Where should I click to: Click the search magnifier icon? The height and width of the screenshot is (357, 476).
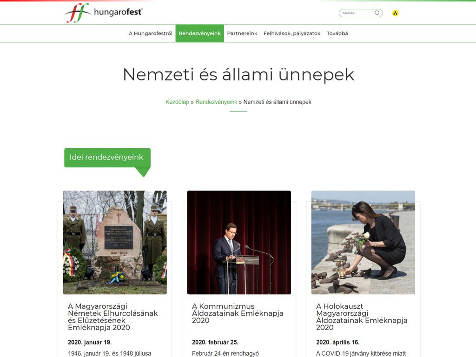coord(377,13)
